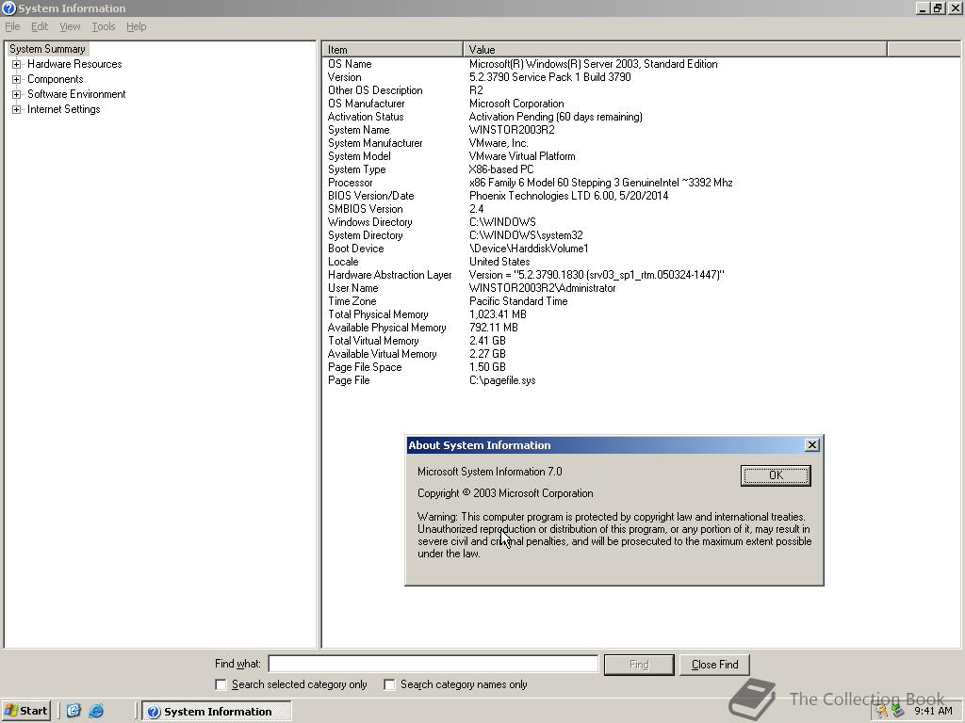Minimize the System Information window
This screenshot has width=965, height=723.
pos(923,8)
